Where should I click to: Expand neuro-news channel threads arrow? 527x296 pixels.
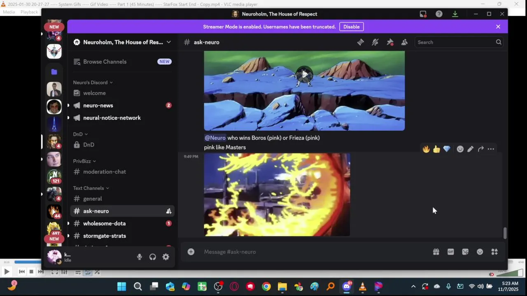(x=68, y=105)
